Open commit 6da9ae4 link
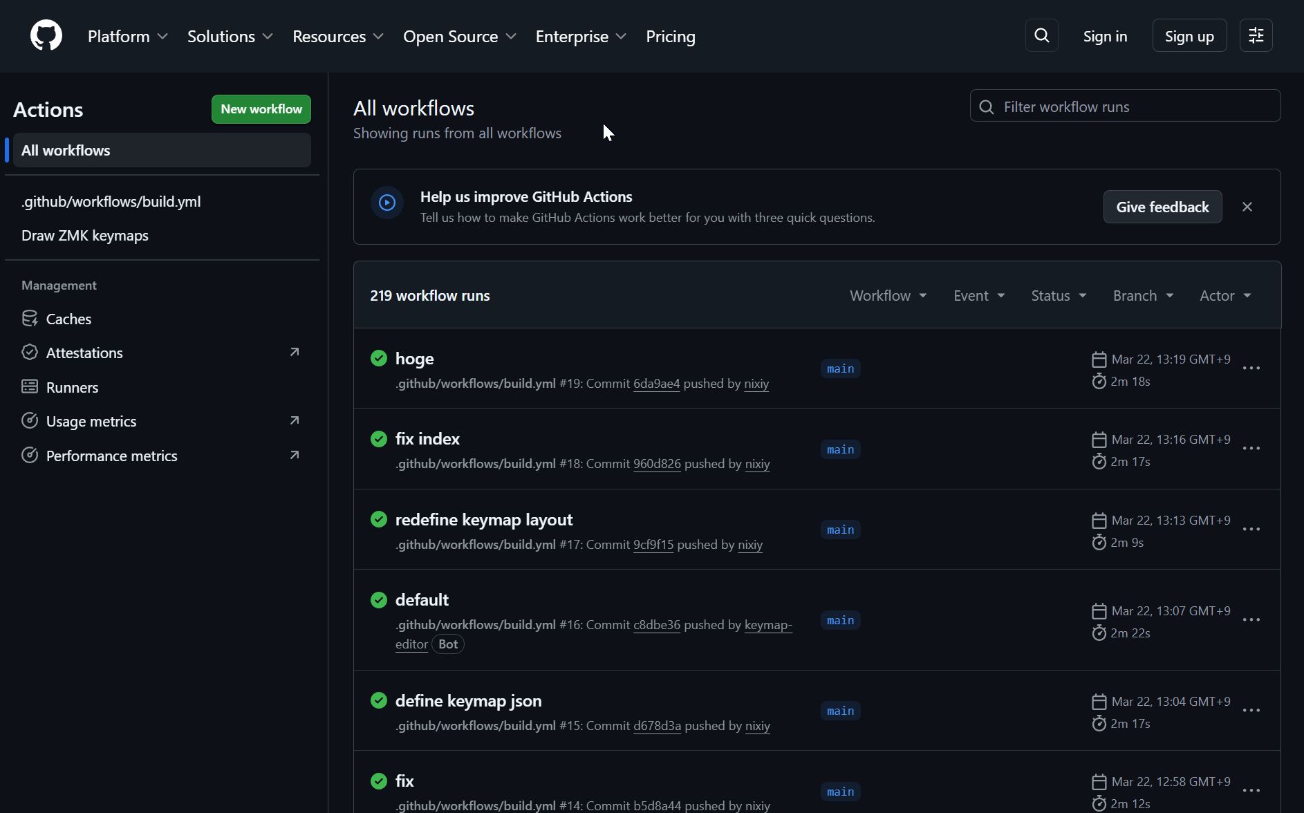Image resolution: width=1304 pixels, height=813 pixels. point(656,383)
